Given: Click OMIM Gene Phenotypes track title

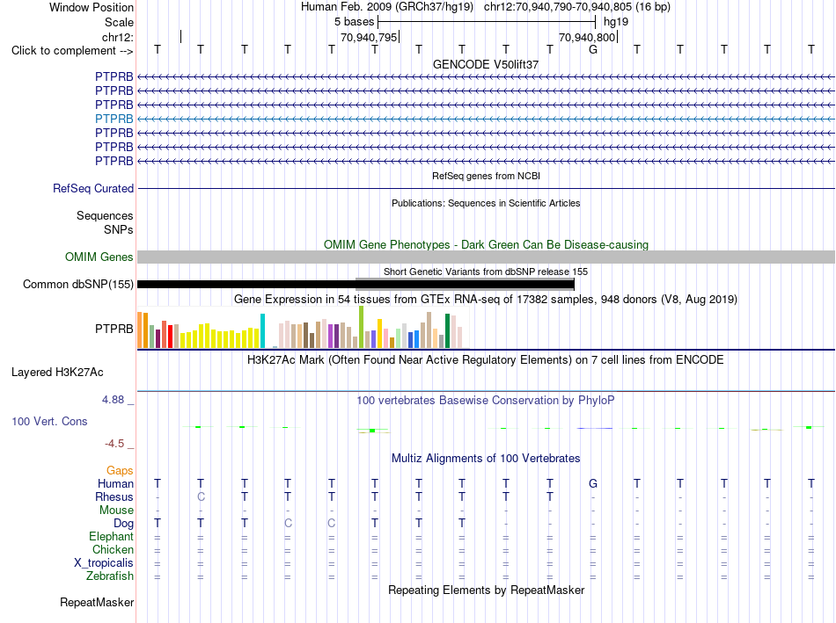Looking at the screenshot, I should 486,245.
